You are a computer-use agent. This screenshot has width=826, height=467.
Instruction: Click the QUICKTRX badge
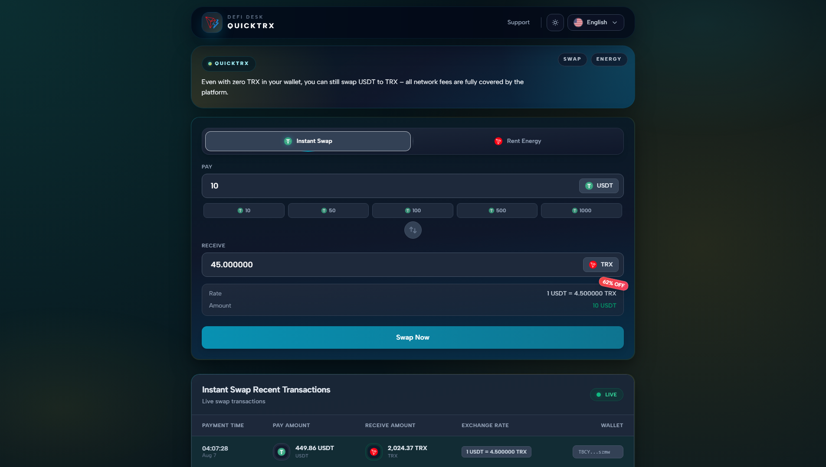pos(229,64)
